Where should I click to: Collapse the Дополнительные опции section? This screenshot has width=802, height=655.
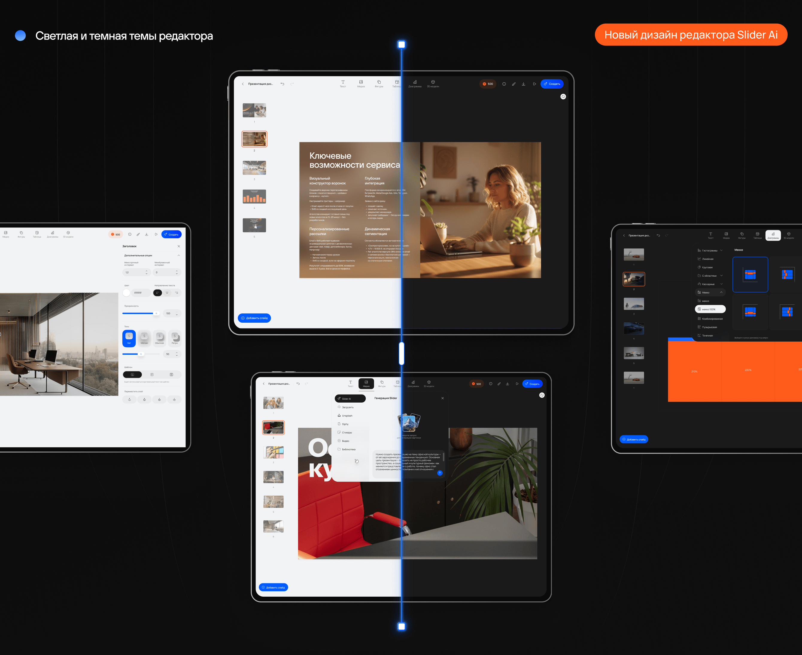178,255
